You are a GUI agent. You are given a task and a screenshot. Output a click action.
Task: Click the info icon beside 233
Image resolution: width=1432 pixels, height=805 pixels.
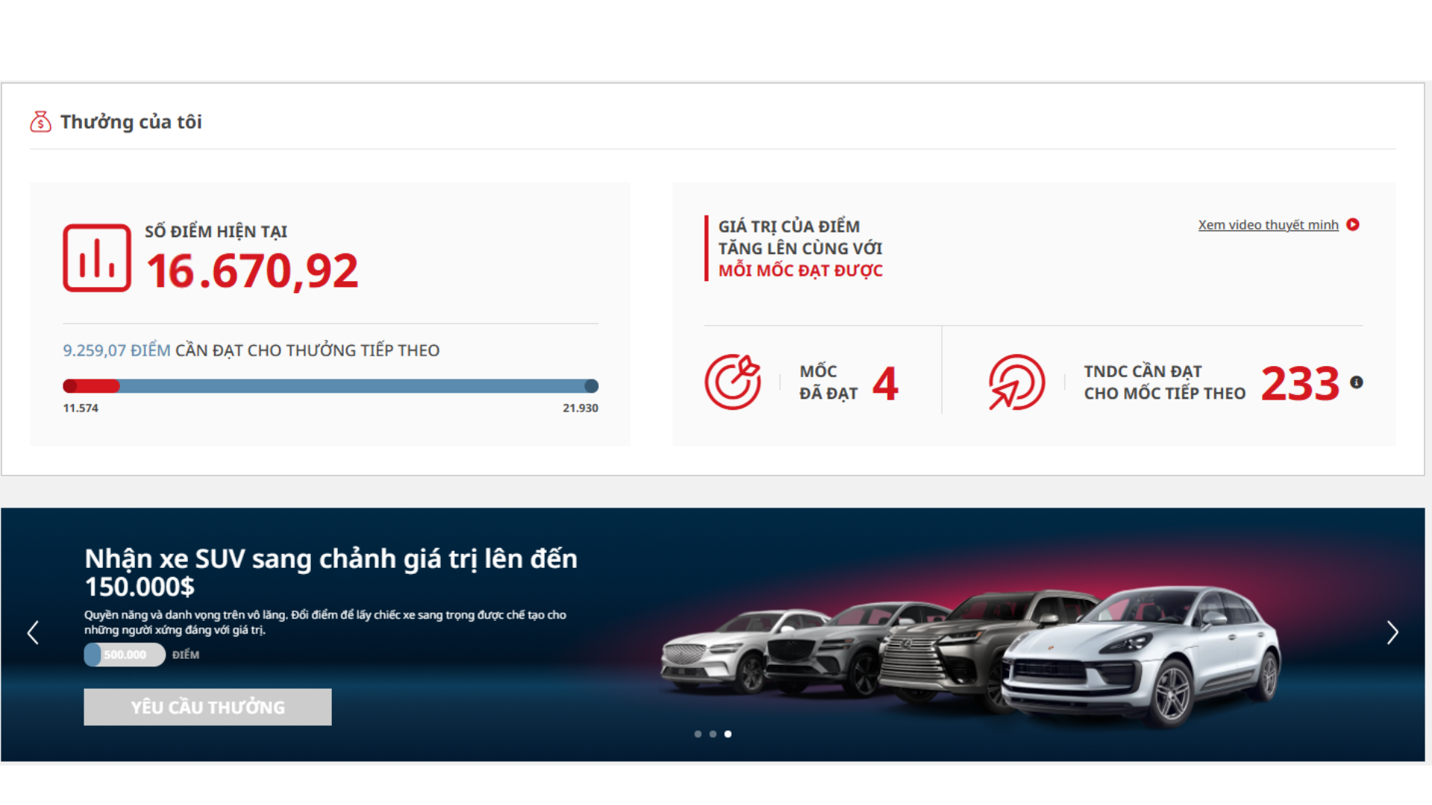1357,382
